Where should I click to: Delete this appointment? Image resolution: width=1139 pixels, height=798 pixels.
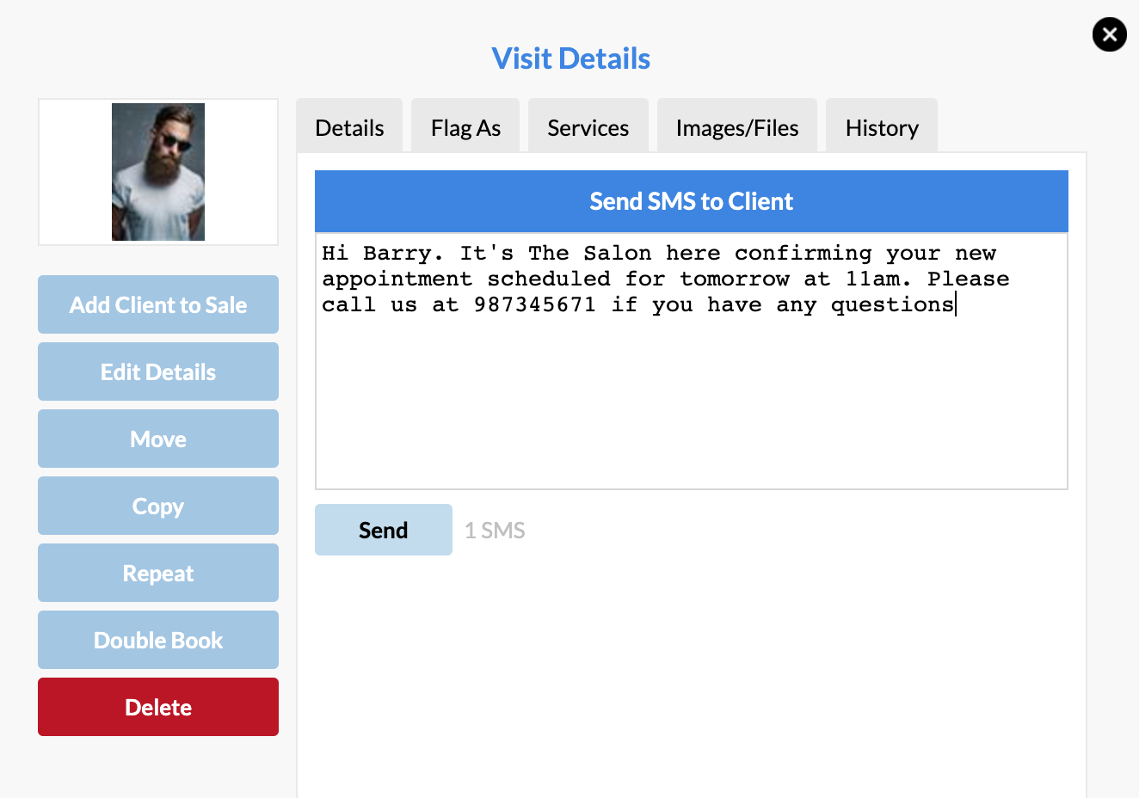pyautogui.click(x=157, y=707)
